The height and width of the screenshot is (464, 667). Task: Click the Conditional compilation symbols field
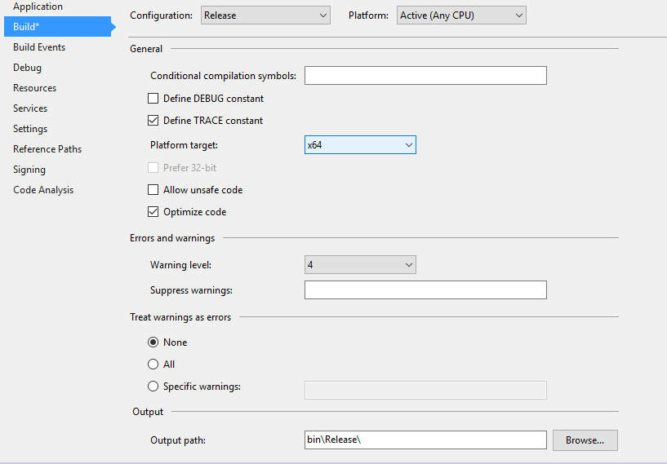click(x=425, y=76)
